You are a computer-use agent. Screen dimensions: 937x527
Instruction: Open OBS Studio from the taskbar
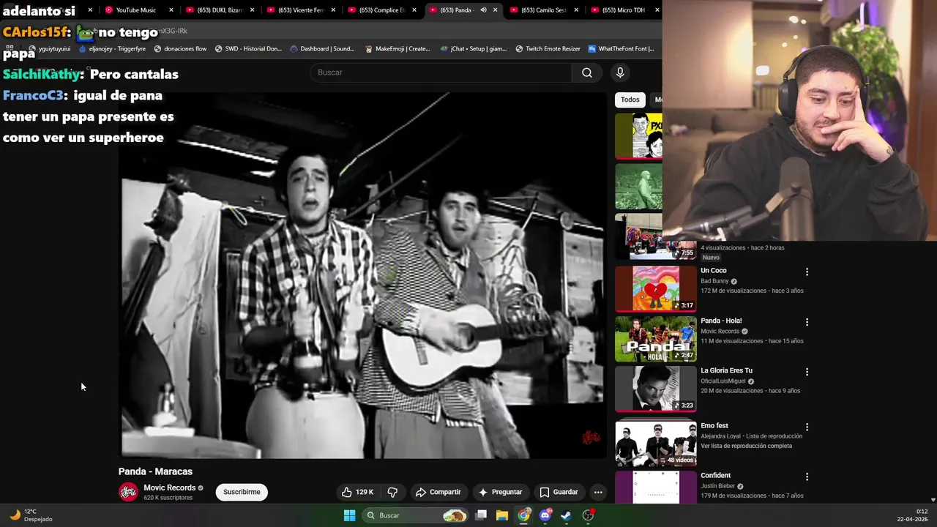tap(588, 515)
